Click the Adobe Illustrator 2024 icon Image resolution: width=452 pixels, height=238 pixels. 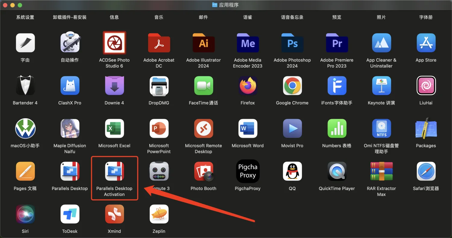click(x=203, y=43)
